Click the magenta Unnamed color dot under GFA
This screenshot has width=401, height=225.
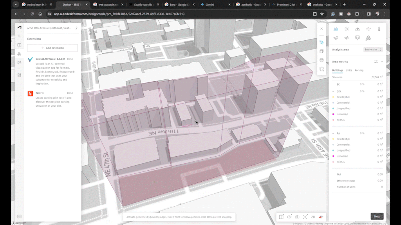coord(333,114)
